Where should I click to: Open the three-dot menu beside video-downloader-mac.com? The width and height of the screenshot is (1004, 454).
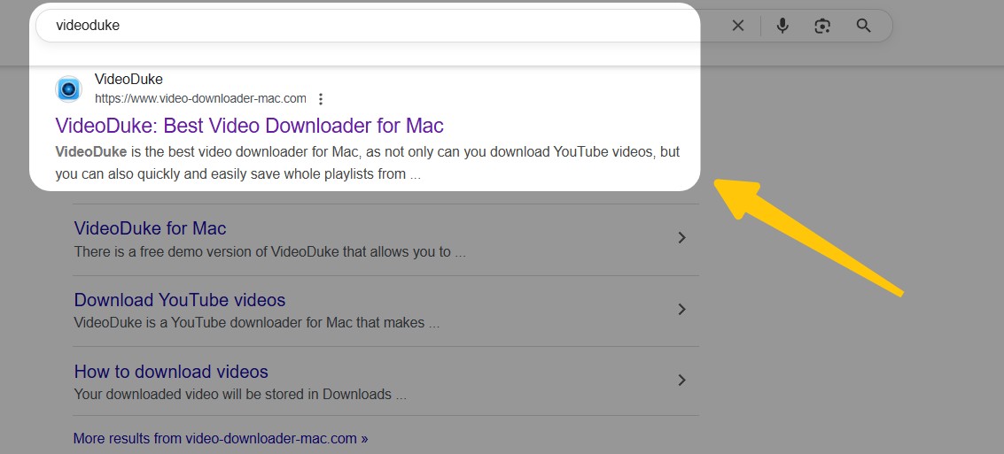(321, 99)
